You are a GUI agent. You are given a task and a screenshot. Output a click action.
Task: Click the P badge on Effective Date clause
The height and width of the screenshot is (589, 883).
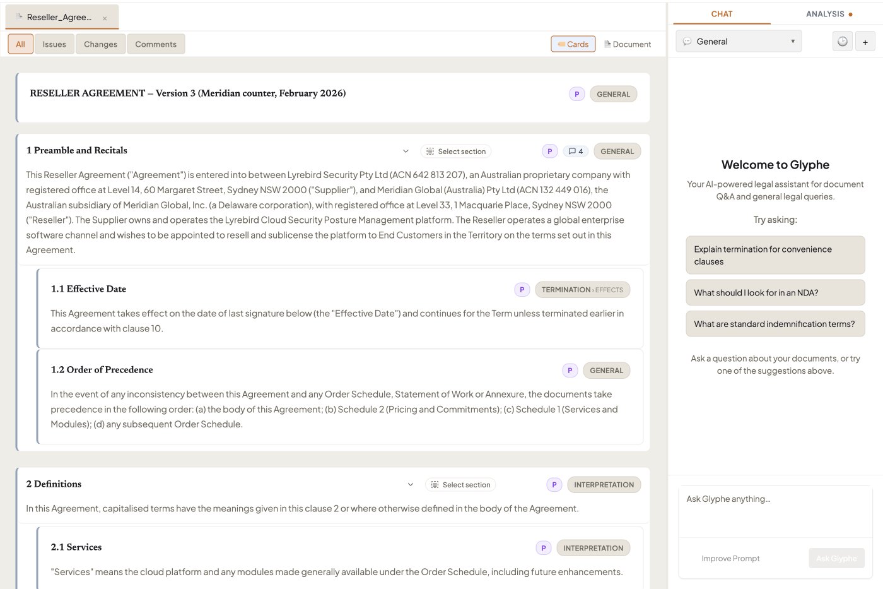coord(522,290)
